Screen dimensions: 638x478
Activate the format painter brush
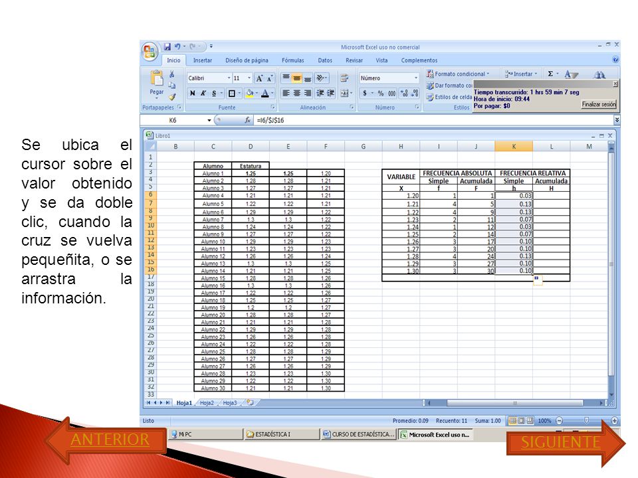tap(172, 97)
